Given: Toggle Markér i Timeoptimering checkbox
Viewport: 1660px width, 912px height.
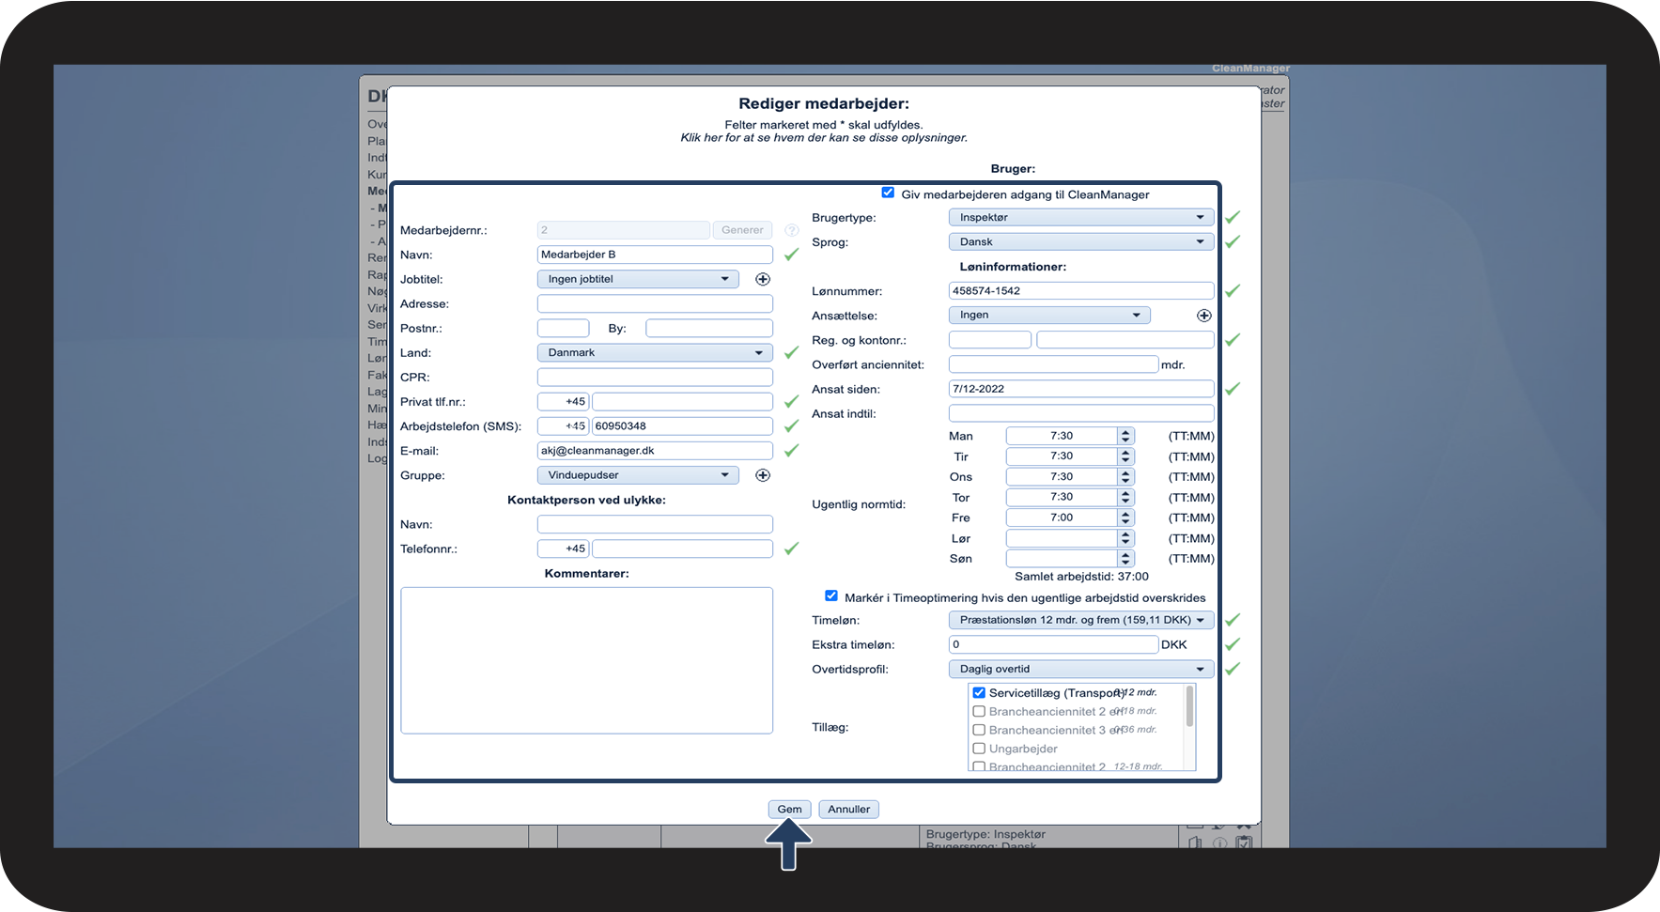Looking at the screenshot, I should [x=831, y=595].
